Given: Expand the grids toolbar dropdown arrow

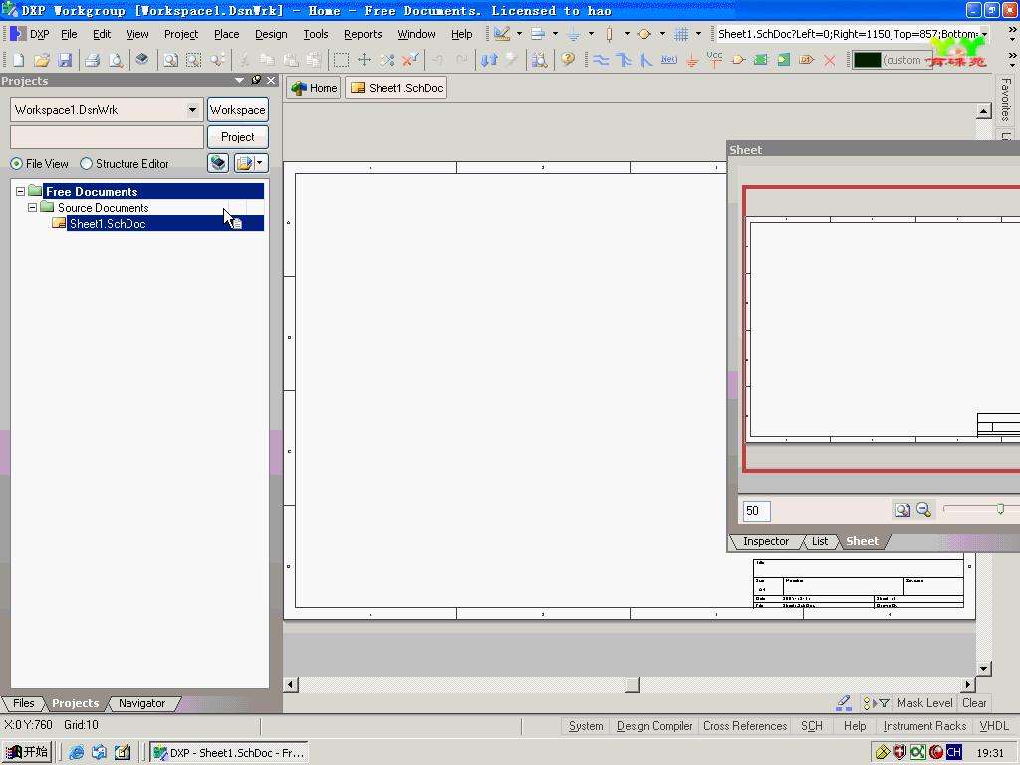Looking at the screenshot, I should [698, 34].
